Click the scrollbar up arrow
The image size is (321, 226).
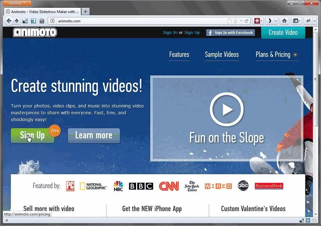(x=315, y=29)
